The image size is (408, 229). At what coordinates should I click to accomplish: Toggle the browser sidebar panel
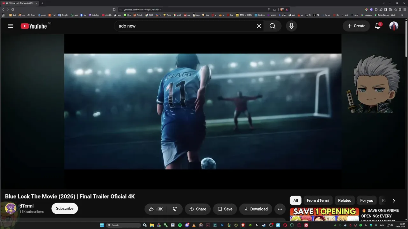[386, 10]
